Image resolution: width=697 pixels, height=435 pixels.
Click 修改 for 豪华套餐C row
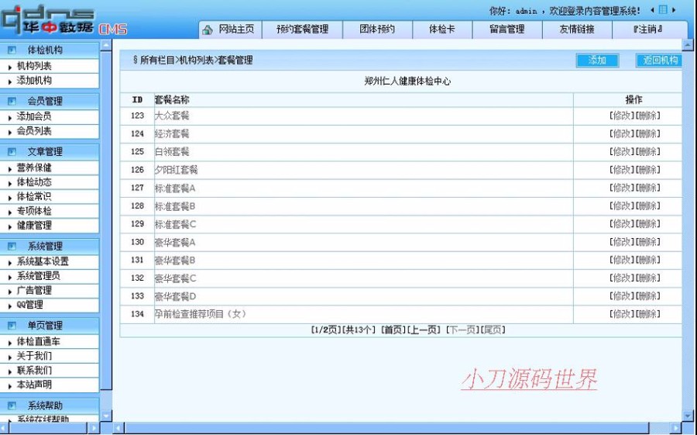(x=622, y=278)
